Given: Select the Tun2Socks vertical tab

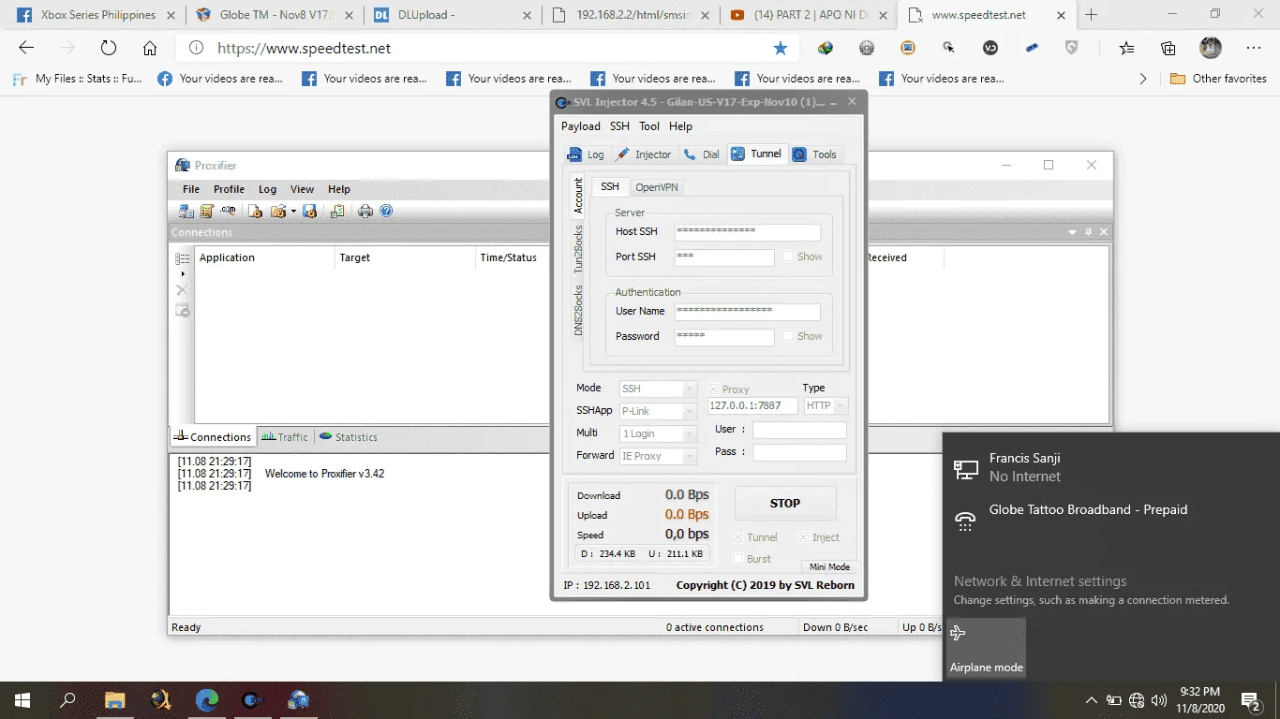Looking at the screenshot, I should coord(578,249).
